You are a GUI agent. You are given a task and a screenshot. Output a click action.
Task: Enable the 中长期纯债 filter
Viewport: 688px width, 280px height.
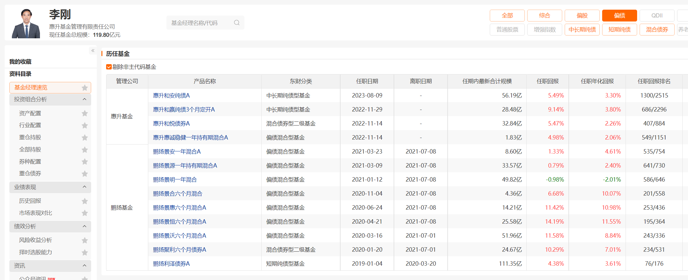click(582, 30)
